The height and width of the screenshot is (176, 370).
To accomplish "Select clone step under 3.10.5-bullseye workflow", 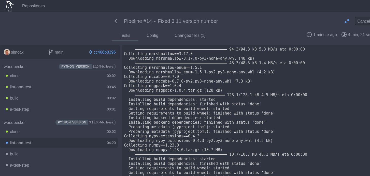I will coord(15,76).
